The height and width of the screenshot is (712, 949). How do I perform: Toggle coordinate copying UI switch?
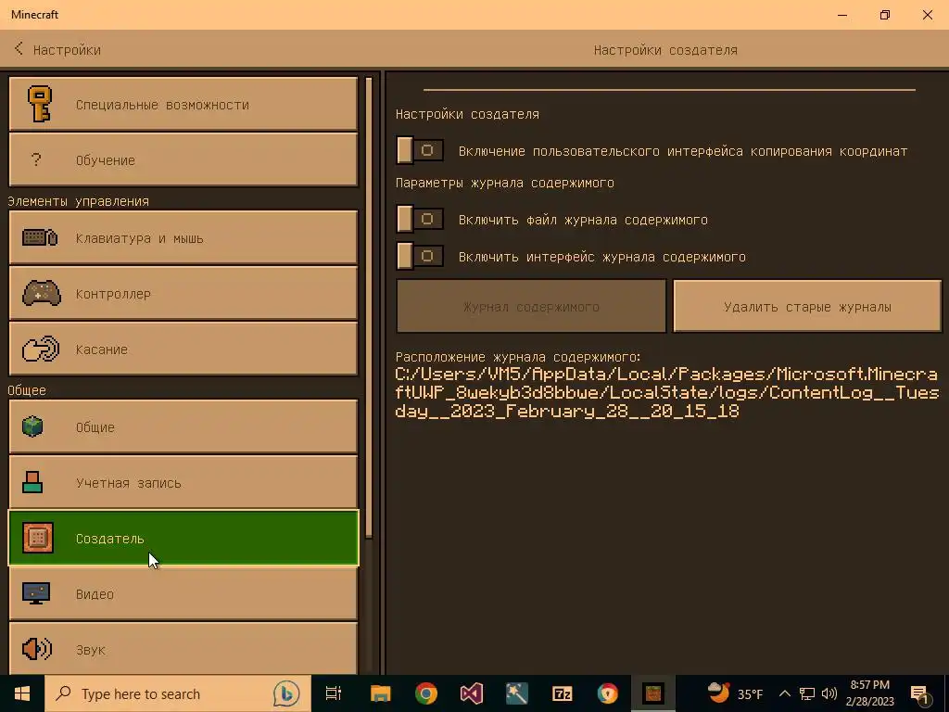420,150
